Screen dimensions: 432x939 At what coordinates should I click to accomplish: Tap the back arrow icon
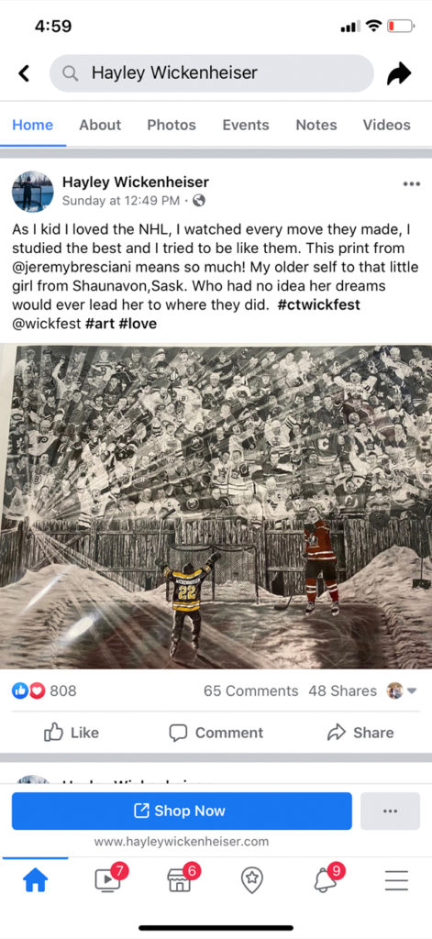tap(23, 73)
